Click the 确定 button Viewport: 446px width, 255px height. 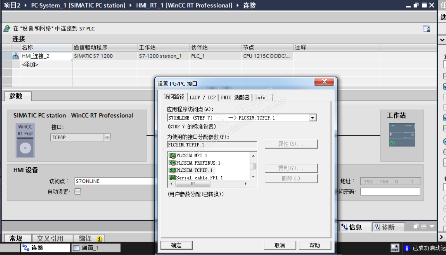pyautogui.click(x=176, y=245)
